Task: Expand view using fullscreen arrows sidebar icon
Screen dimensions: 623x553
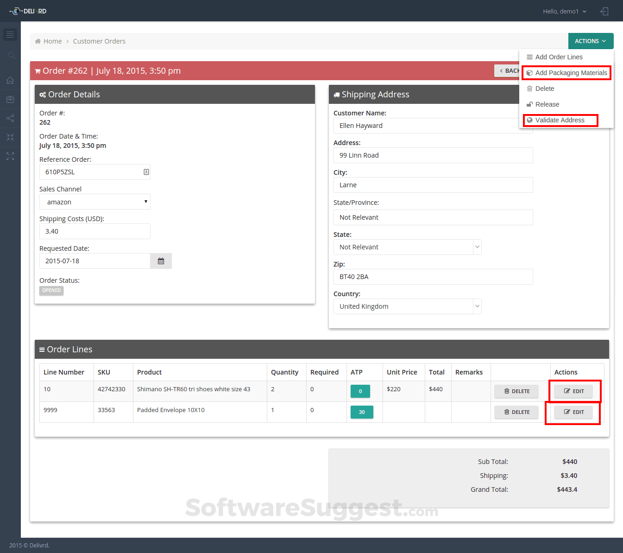Action: 10,156
